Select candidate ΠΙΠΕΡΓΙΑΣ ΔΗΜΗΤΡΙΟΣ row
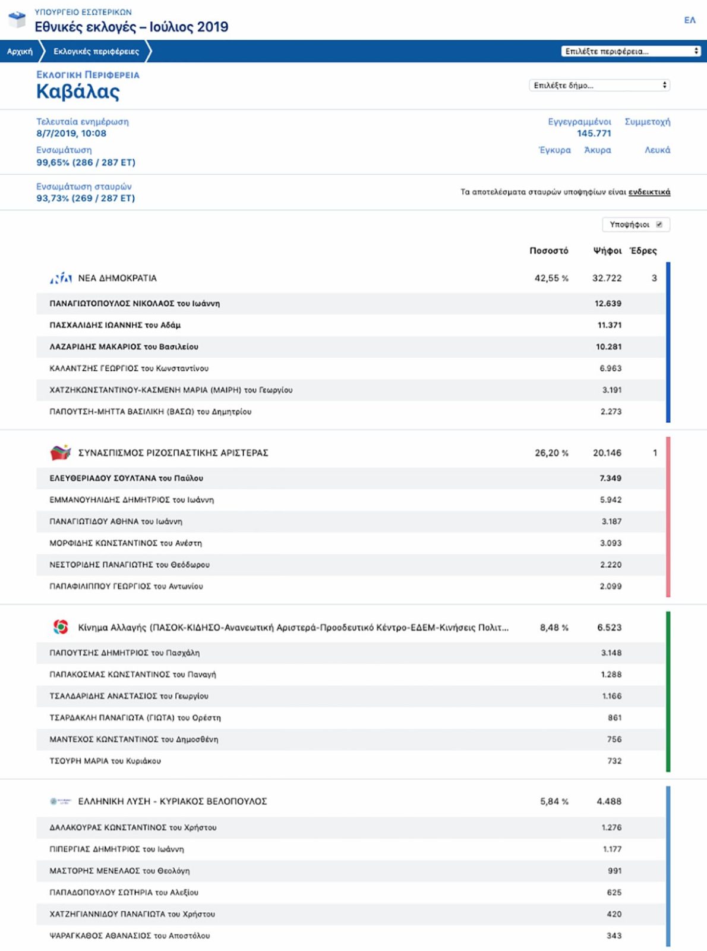Screen dimensions: 707x951 click(351, 849)
